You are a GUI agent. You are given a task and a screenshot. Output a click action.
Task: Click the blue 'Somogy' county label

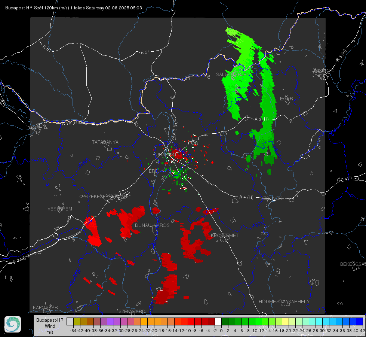click(75, 276)
